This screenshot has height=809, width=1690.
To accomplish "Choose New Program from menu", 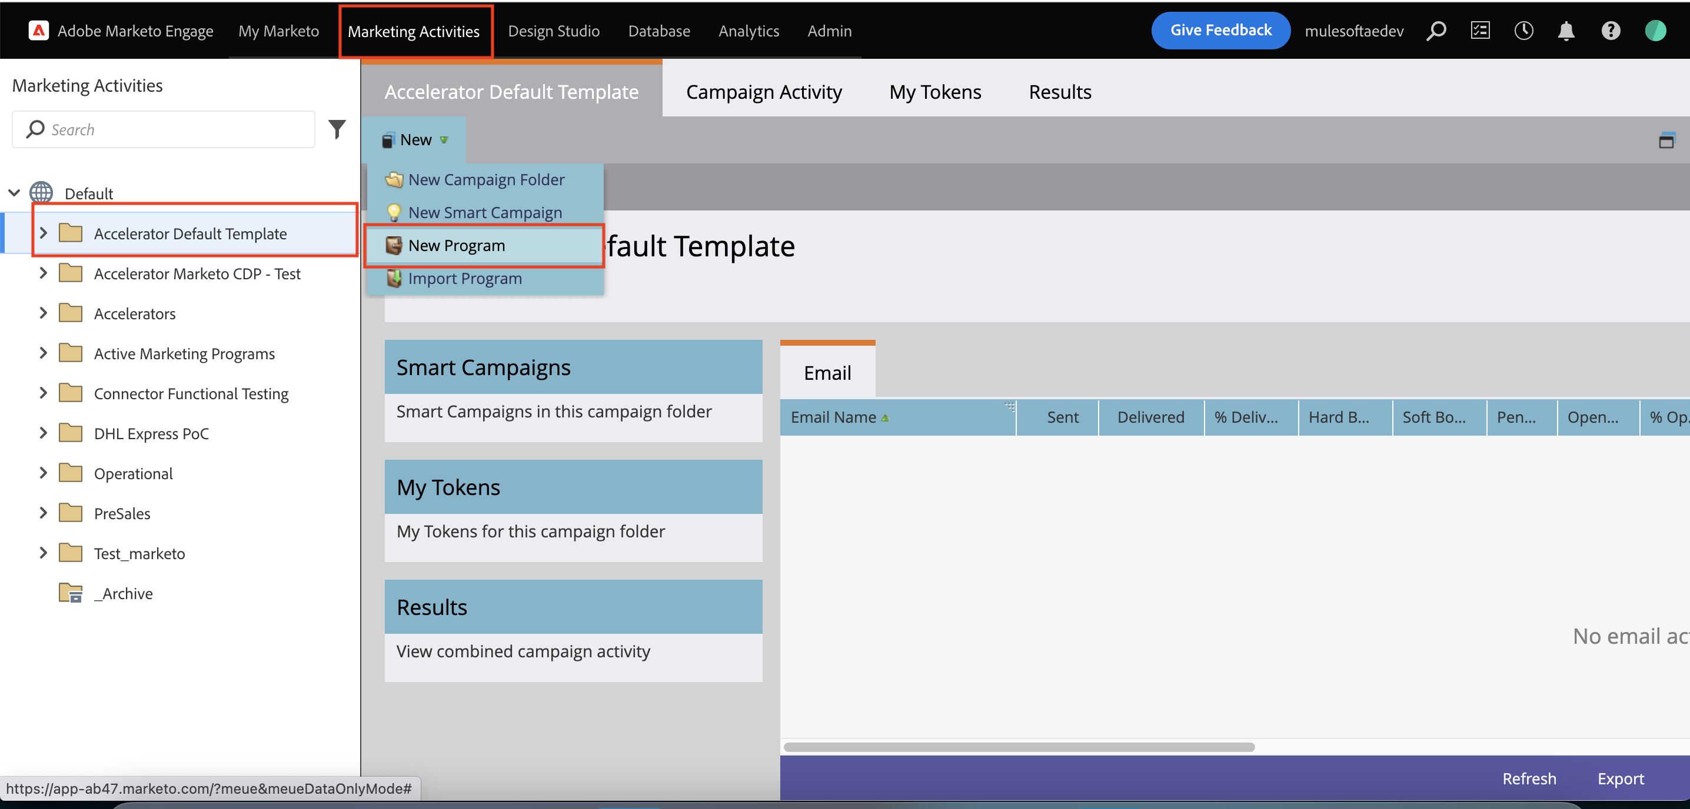I will [x=485, y=245].
